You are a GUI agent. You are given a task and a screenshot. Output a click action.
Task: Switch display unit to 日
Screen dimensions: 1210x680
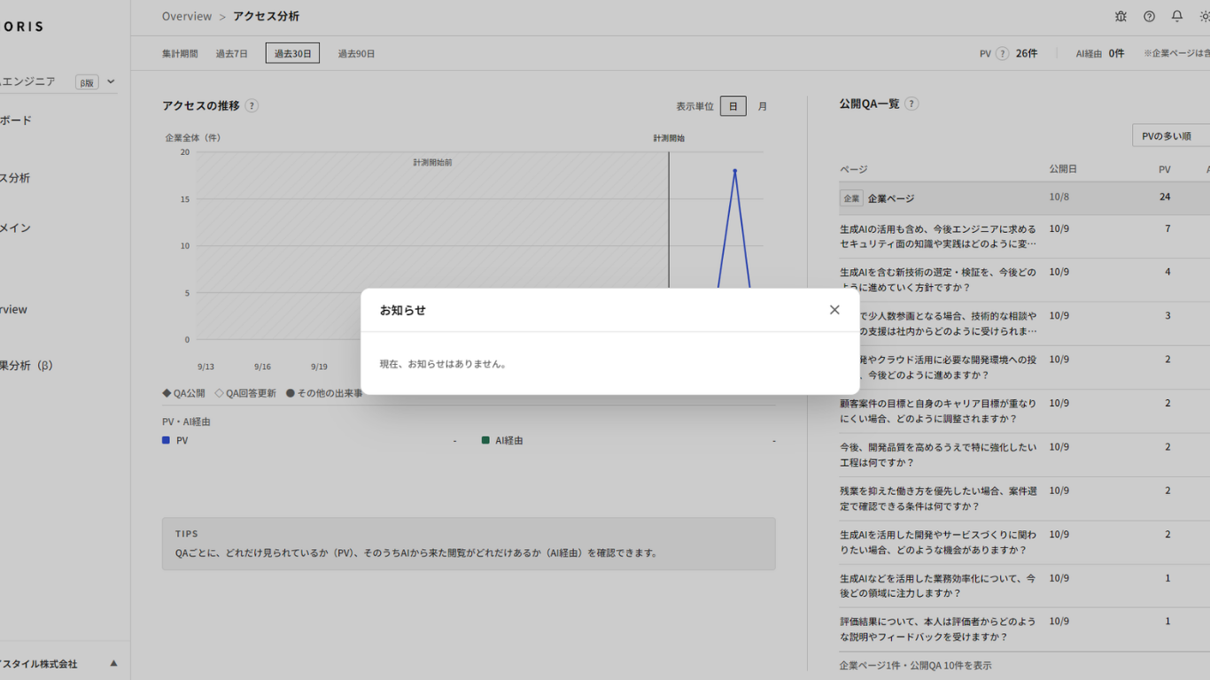[733, 106]
